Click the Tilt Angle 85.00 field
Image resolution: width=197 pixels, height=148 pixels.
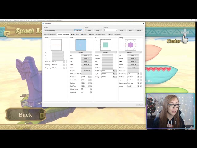click(108, 74)
